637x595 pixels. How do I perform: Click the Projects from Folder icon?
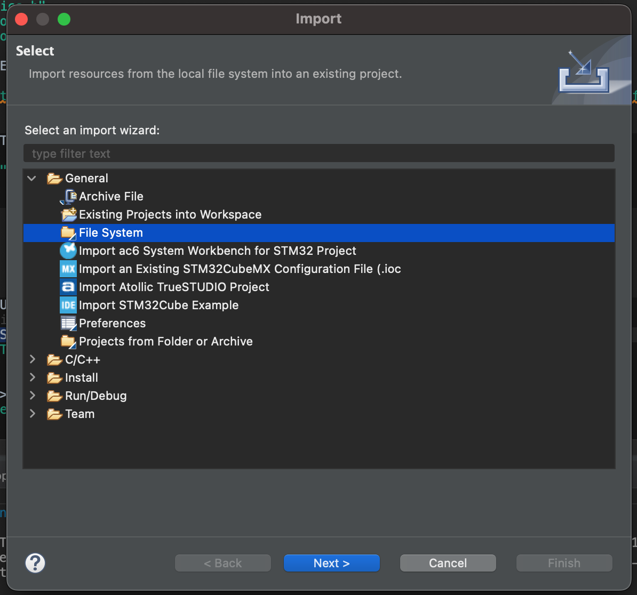click(x=68, y=342)
